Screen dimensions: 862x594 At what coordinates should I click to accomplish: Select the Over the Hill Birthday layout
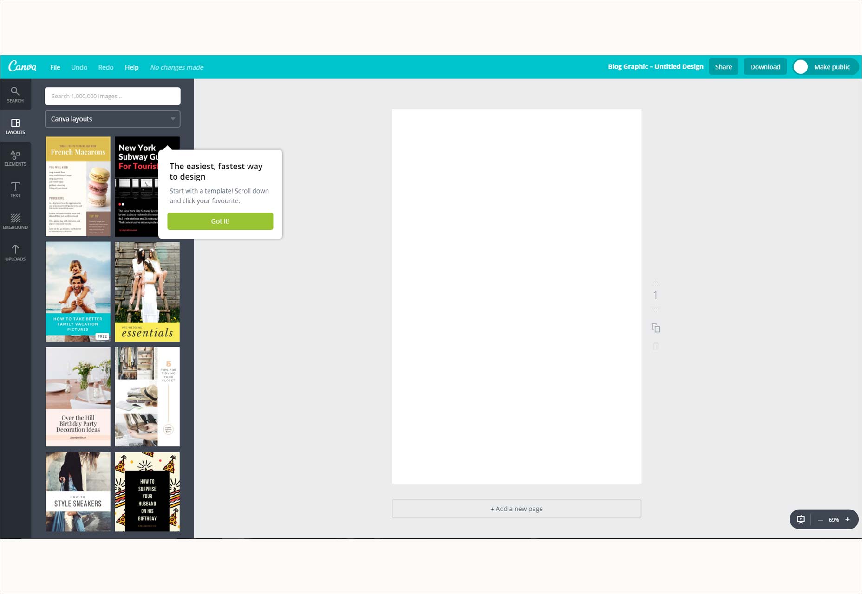[78, 397]
